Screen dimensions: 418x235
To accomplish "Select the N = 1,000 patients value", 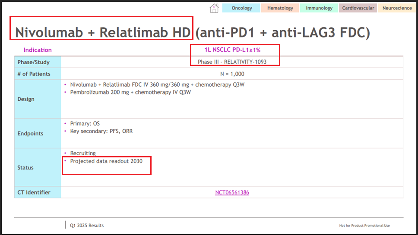I will 232,74.
